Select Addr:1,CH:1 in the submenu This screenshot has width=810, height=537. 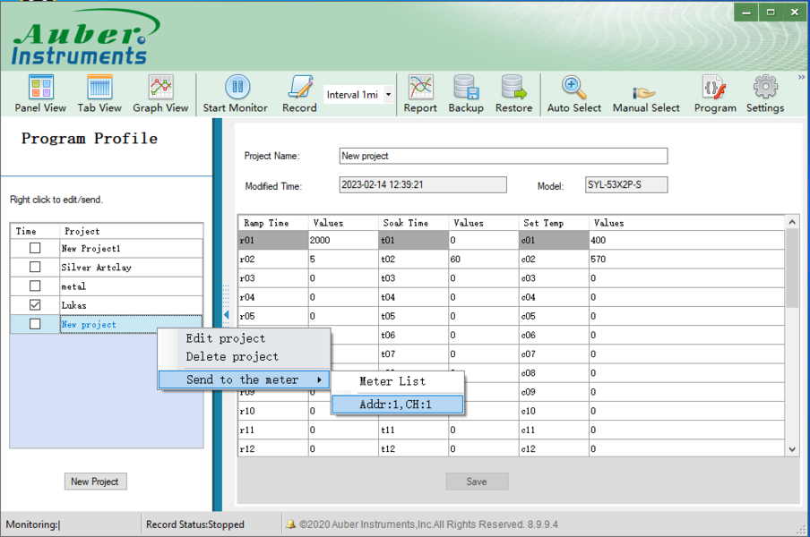pyautogui.click(x=397, y=405)
